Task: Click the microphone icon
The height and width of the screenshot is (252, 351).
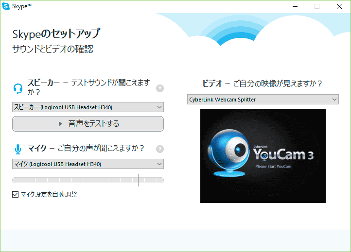Action: pos(18,149)
